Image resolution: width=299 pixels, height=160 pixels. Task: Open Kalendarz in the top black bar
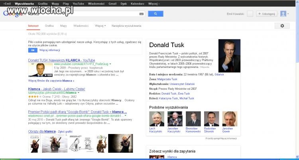(138, 4)
